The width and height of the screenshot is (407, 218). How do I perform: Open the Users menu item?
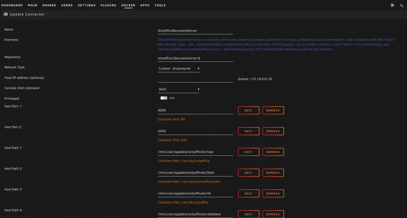click(x=67, y=5)
